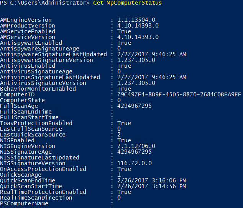Select the IoavProtectionEnabled True value
243x208 pixels.
(124, 123)
